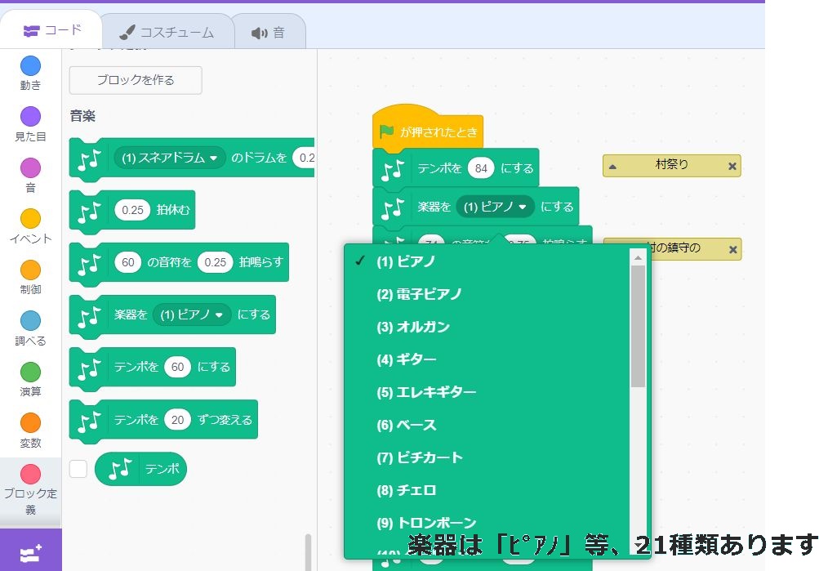Choose (3) オルガン from the instrument list
Screen dimensions: 819x571
[x=412, y=327]
